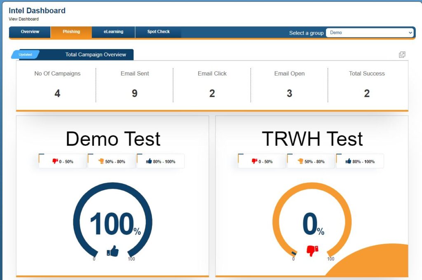Click the Select a group label
Image resolution: width=422 pixels, height=280 pixels.
(x=306, y=33)
